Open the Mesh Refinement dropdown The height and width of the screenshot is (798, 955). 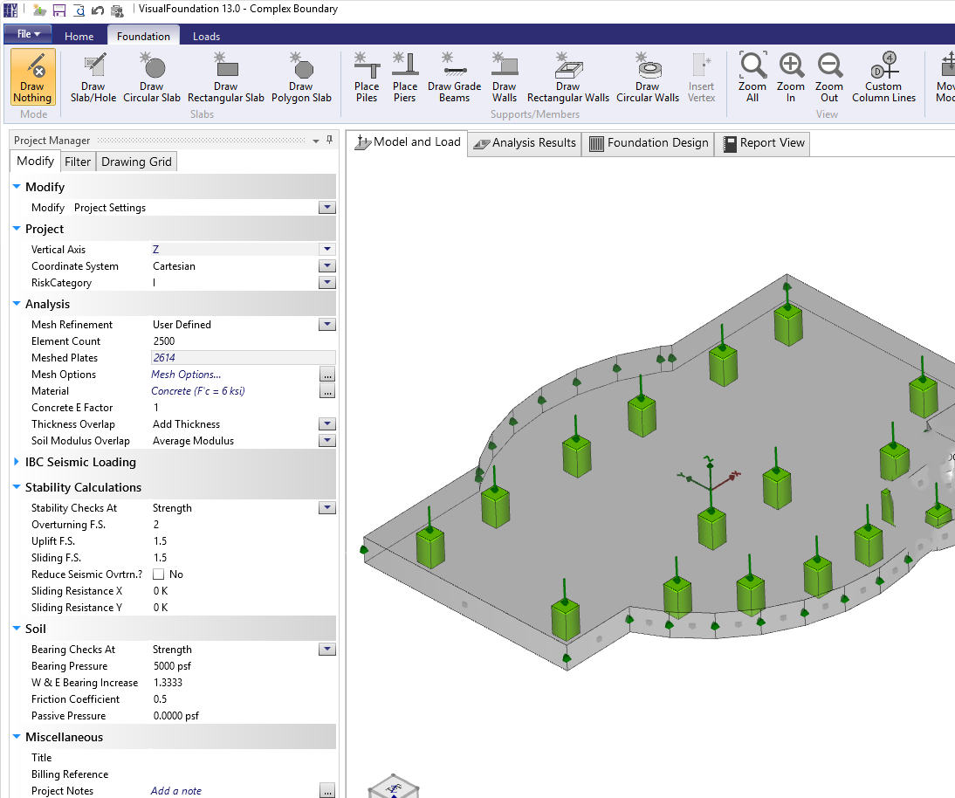(x=327, y=325)
